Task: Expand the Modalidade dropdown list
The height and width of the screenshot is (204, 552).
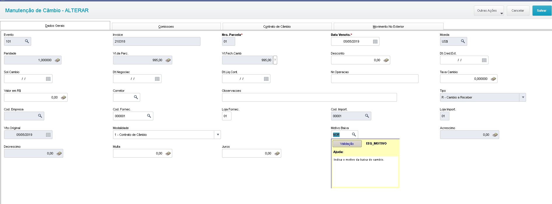Action: [x=218, y=135]
